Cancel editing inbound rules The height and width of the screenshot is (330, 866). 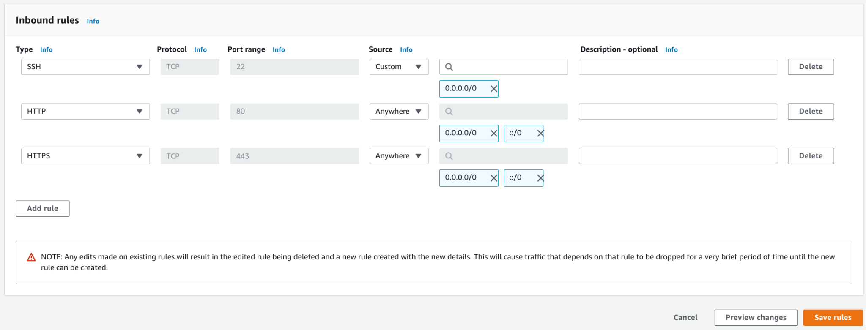pyautogui.click(x=685, y=318)
